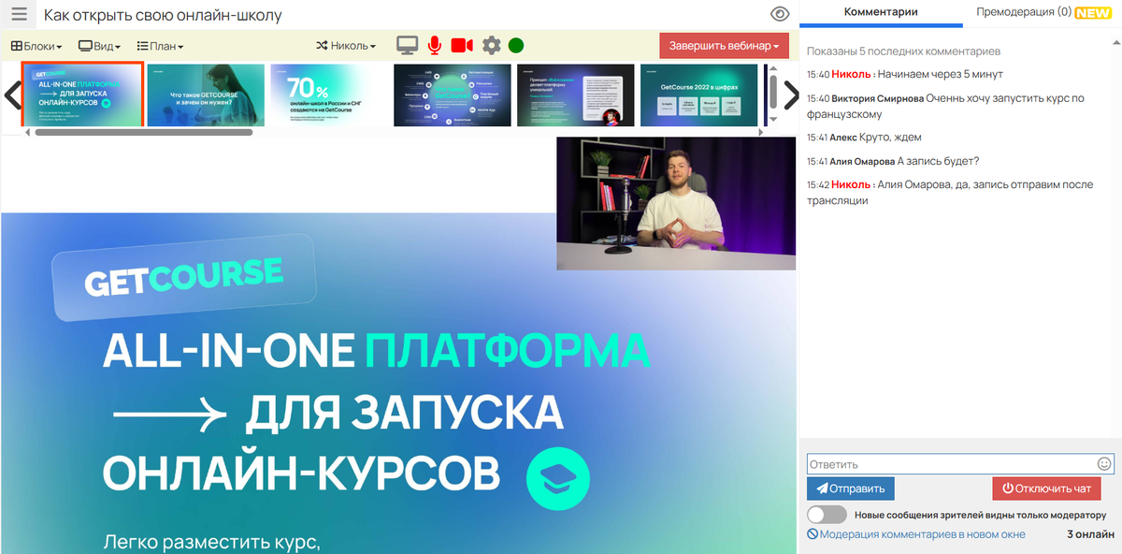Open the hamburger menu icon
Screen dimensions: 1122x554
[19, 14]
